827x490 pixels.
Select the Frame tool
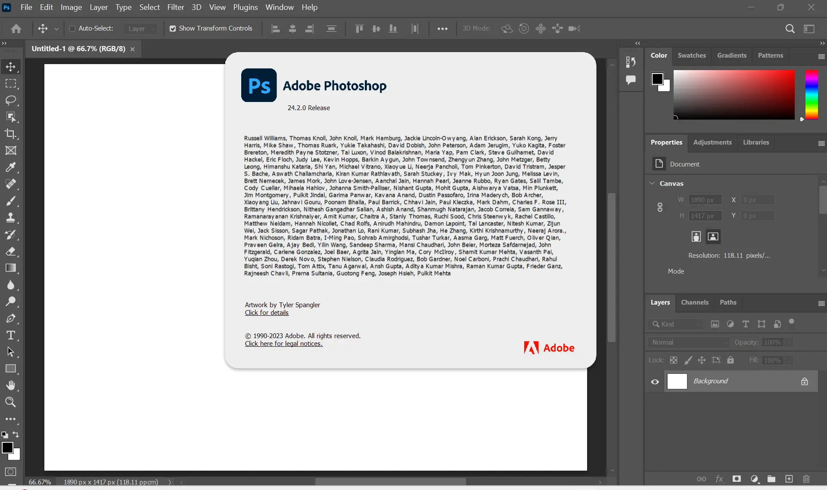(x=11, y=151)
